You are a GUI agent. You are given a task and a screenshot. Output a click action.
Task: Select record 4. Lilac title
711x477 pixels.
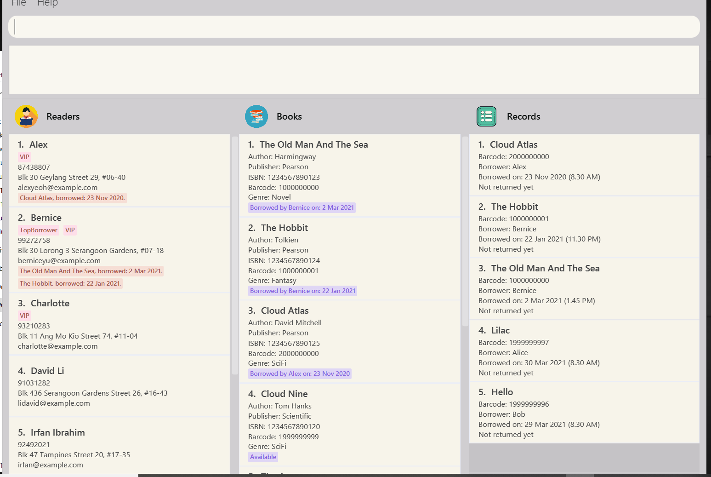coord(501,330)
